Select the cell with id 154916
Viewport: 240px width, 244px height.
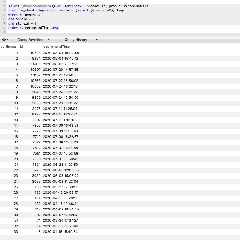coord(35,64)
